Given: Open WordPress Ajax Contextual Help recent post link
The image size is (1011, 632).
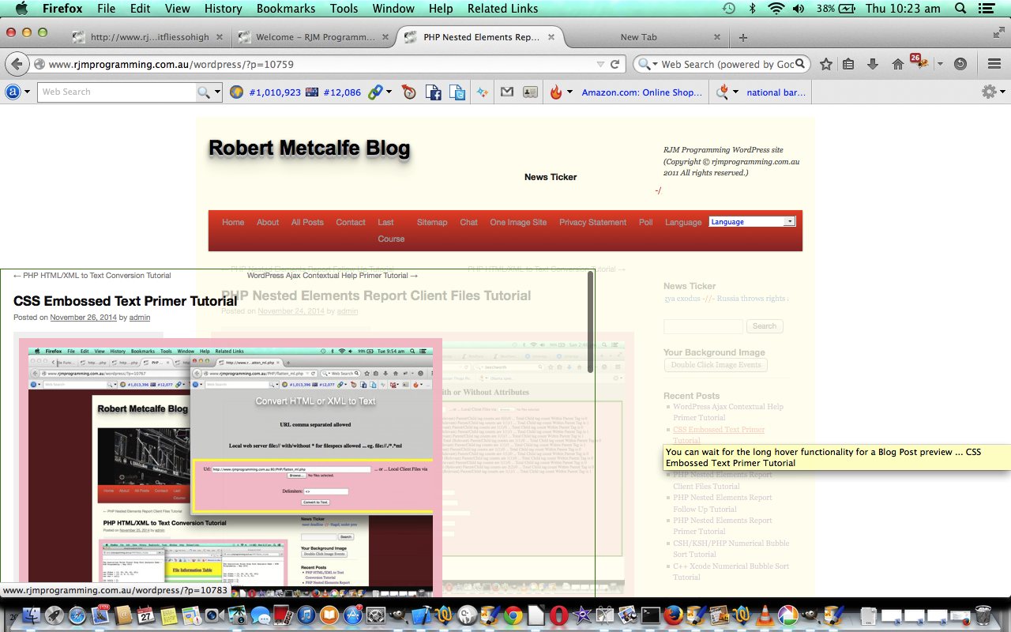Looking at the screenshot, I should coord(728,412).
